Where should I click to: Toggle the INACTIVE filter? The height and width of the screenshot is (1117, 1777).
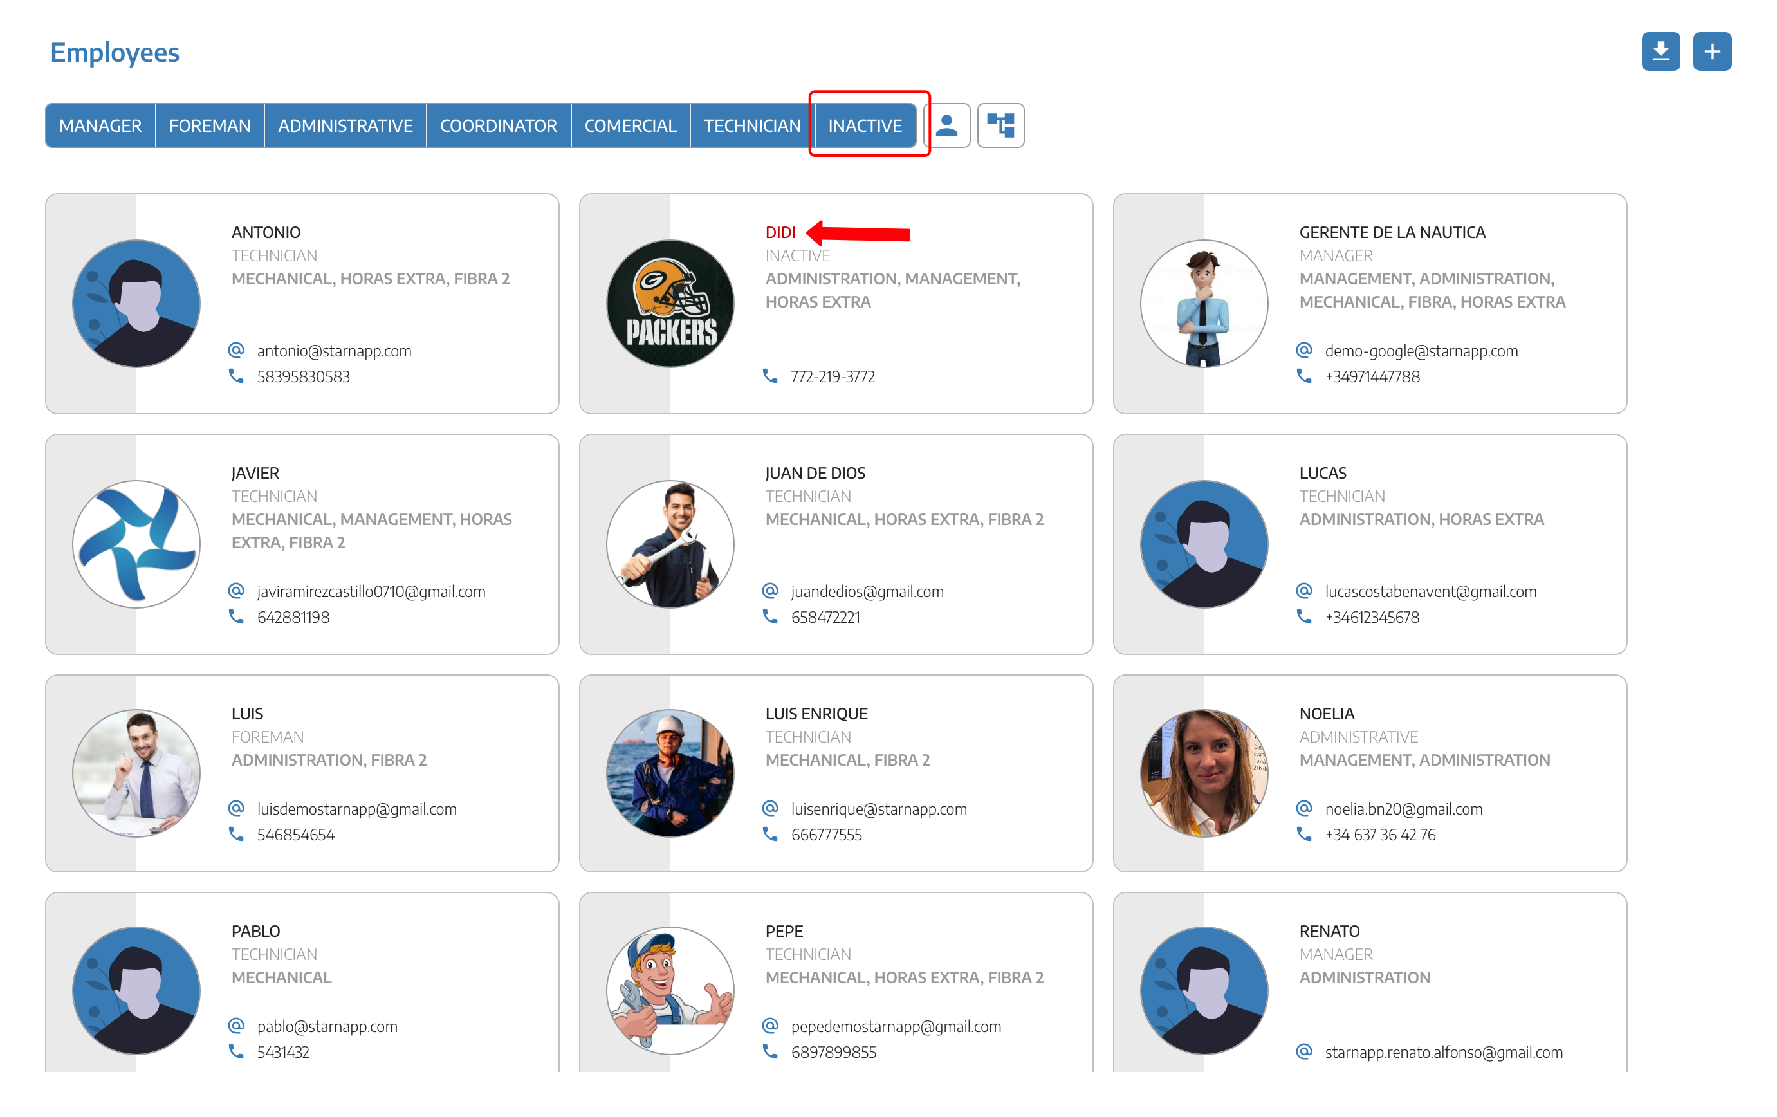point(865,125)
